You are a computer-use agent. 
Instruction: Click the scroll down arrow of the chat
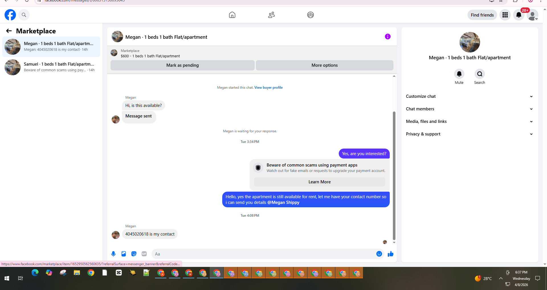coord(394,242)
